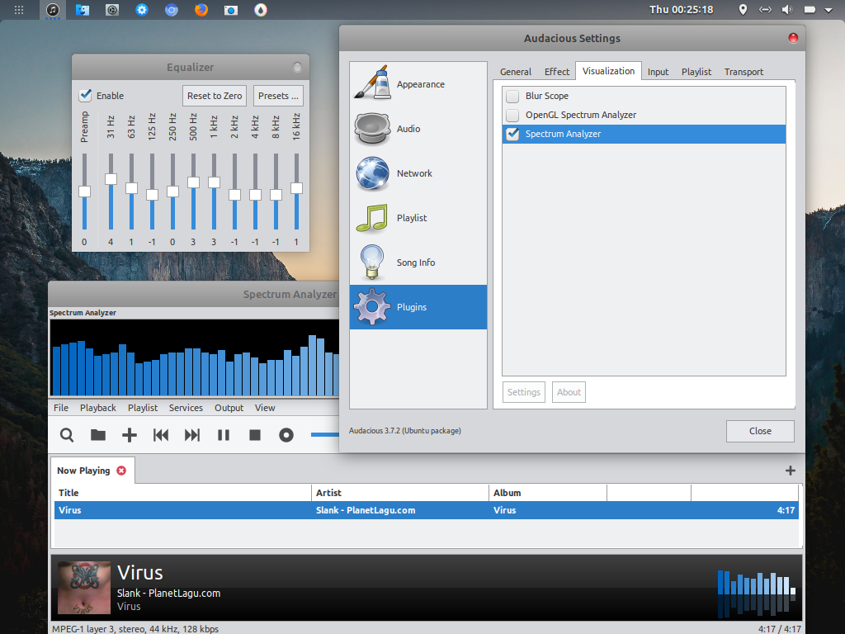This screenshot has height=634, width=845.
Task: Click the search magnifier icon in Audacious toolbar
Action: 67,435
